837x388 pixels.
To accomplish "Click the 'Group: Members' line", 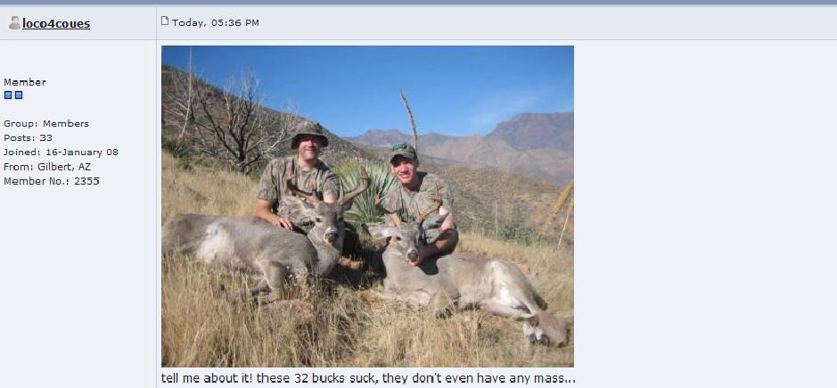I will click(x=46, y=123).
